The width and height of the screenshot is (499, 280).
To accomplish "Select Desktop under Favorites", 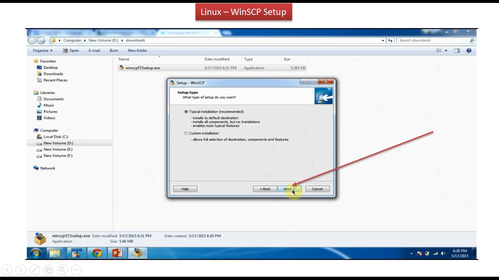I will point(47,67).
